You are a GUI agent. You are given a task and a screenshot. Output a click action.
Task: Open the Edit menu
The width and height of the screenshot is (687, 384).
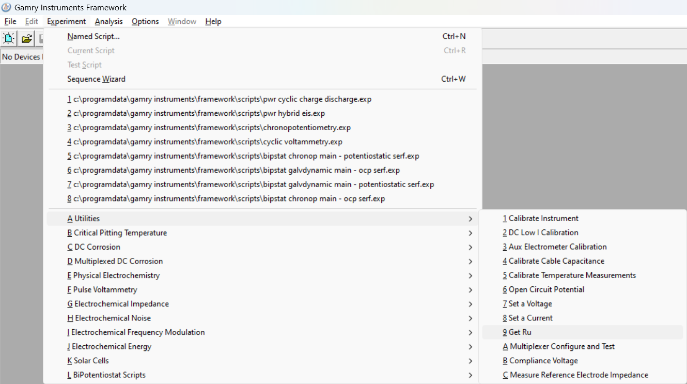pos(32,21)
